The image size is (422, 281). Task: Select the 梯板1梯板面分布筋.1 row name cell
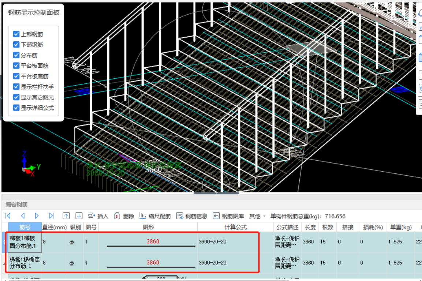tap(25, 242)
